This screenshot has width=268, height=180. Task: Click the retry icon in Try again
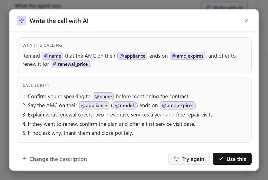(x=176, y=159)
